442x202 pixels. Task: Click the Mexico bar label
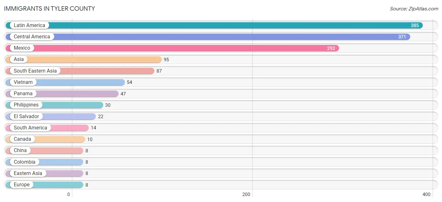coord(22,48)
